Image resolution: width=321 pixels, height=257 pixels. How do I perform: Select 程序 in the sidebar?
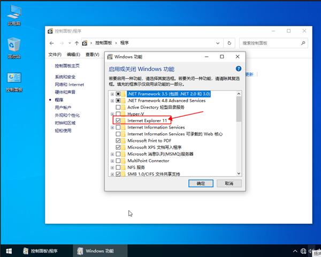pyautogui.click(x=59, y=100)
